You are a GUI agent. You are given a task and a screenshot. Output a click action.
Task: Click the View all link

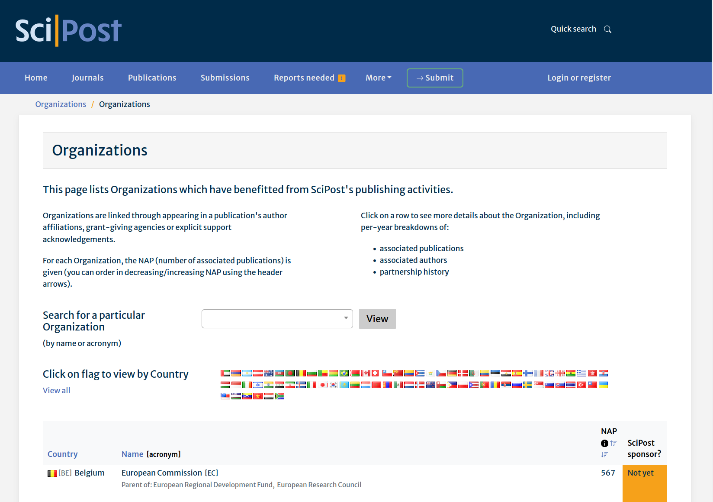coord(56,391)
